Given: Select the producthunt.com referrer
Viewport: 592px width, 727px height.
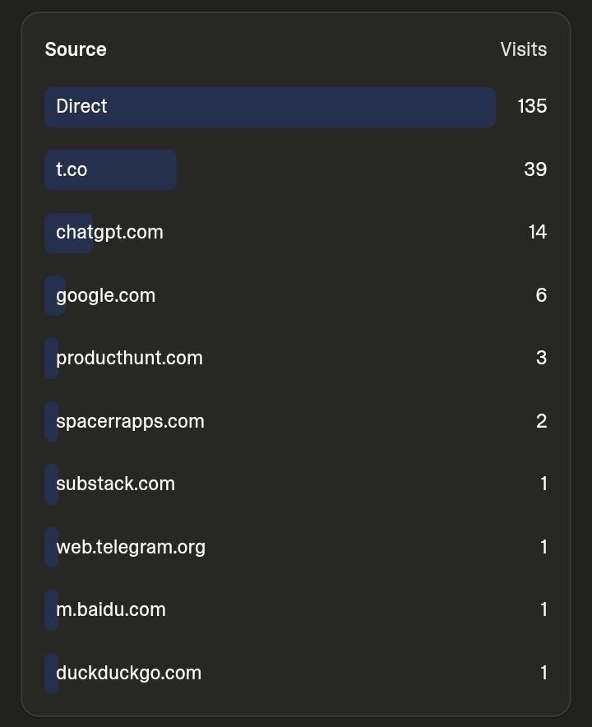Looking at the screenshot, I should click(x=296, y=359).
